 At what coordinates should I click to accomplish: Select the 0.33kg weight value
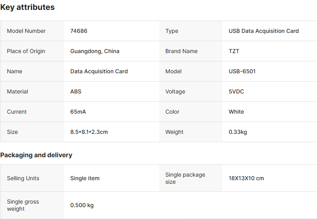[x=238, y=132]
